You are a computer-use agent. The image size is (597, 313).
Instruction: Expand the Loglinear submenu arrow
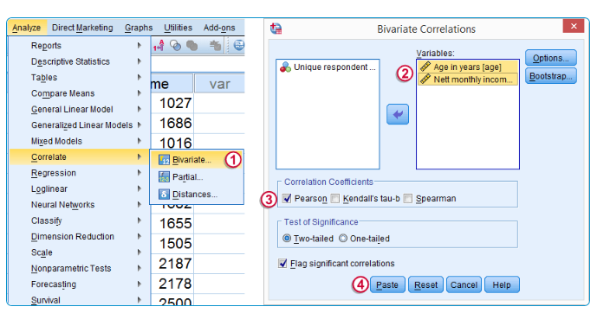[x=139, y=188]
